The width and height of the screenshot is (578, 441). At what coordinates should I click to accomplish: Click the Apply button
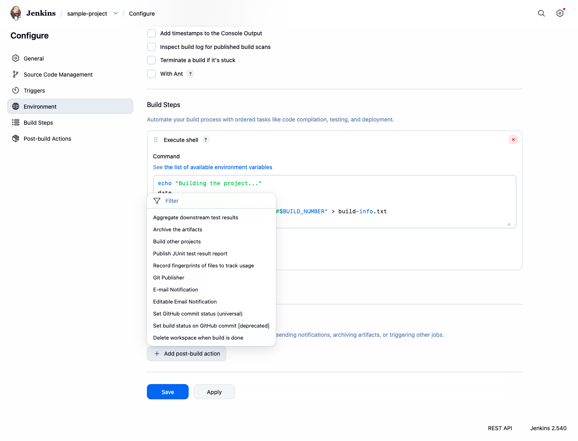click(x=214, y=392)
